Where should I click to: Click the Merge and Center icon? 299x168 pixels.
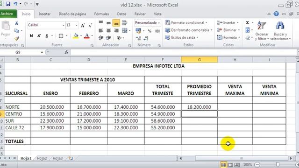tap(125, 30)
